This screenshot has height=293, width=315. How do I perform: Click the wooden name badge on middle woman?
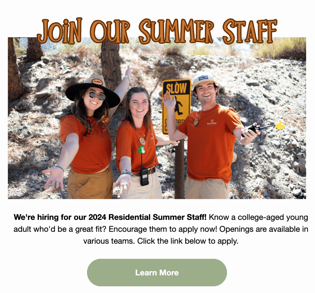click(142, 141)
